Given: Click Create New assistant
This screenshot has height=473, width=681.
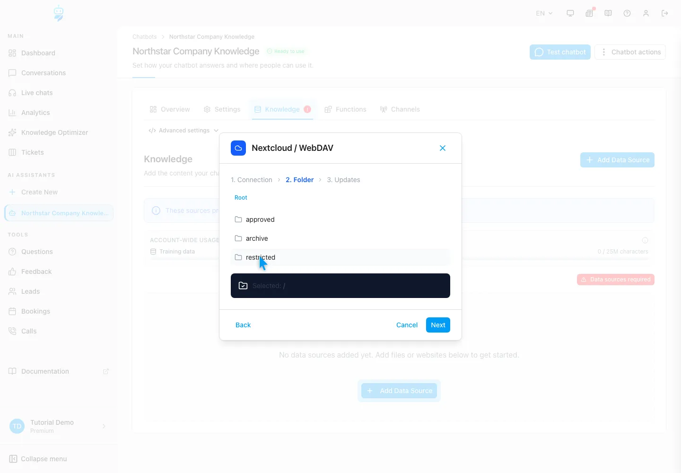Looking at the screenshot, I should click(59, 192).
